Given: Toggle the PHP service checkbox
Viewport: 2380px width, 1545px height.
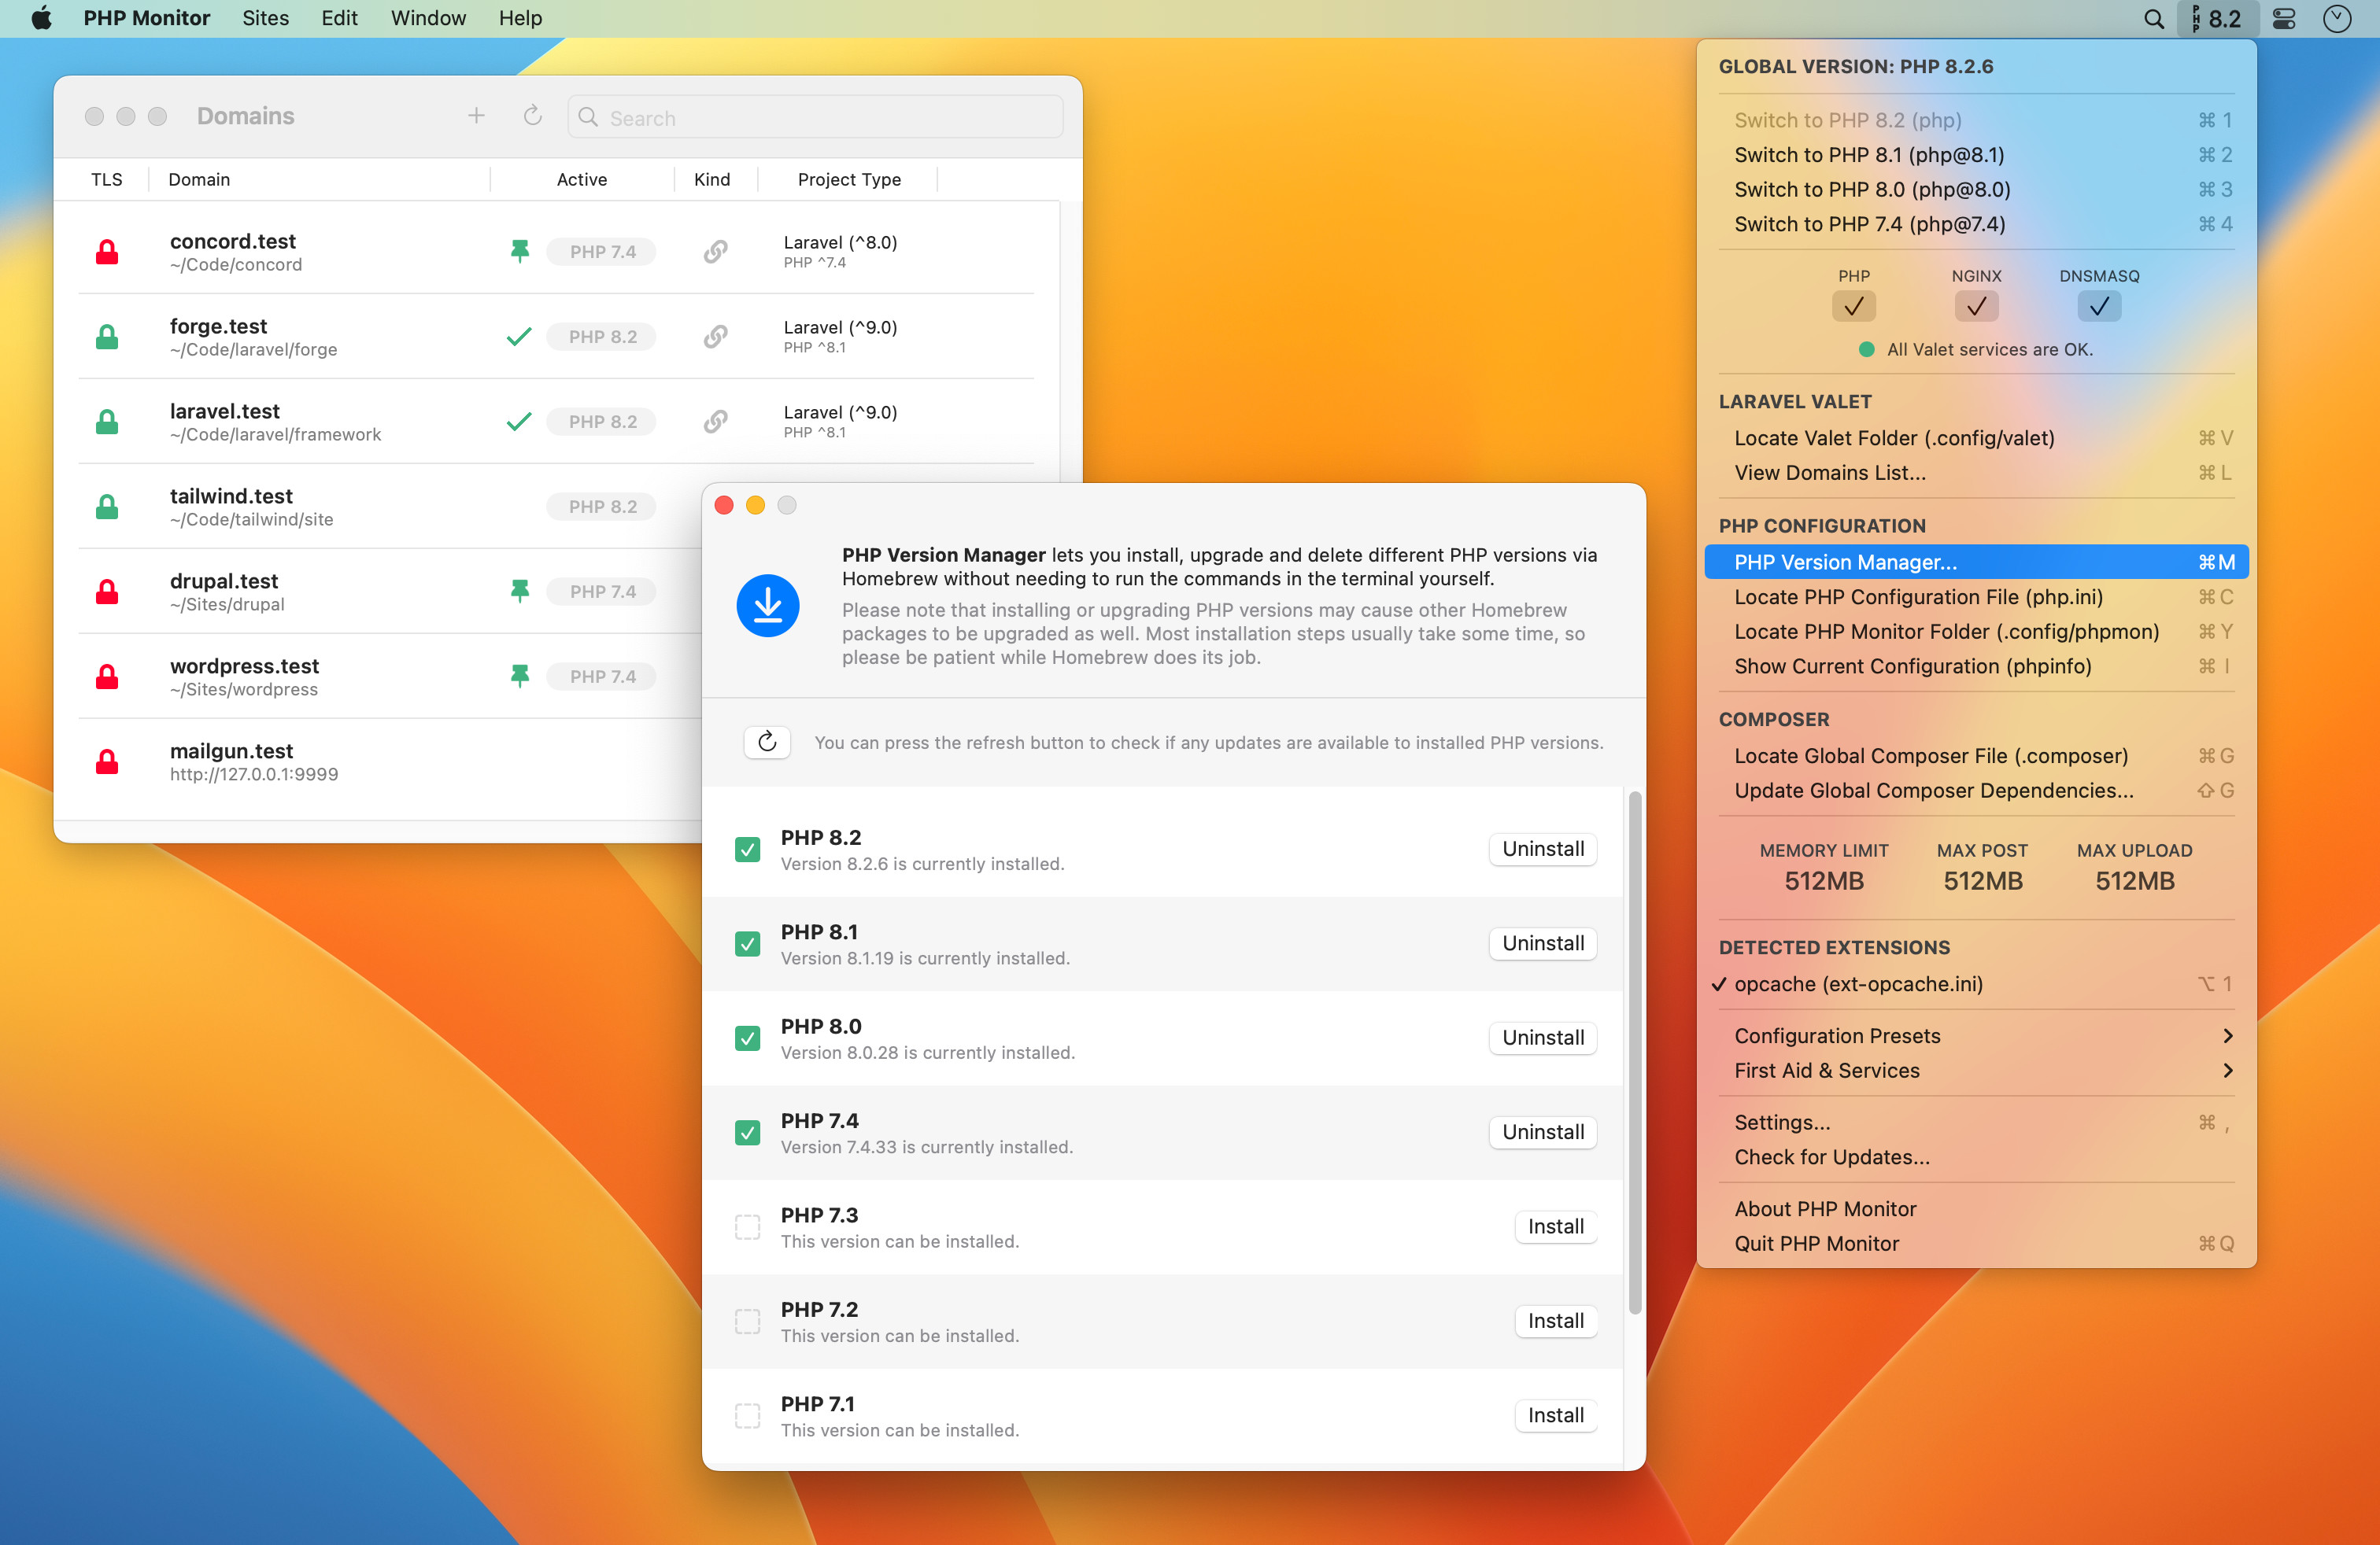Looking at the screenshot, I should click(1853, 306).
